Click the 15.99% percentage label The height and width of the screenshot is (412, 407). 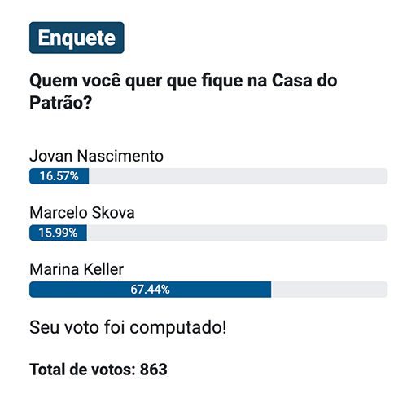(x=58, y=233)
